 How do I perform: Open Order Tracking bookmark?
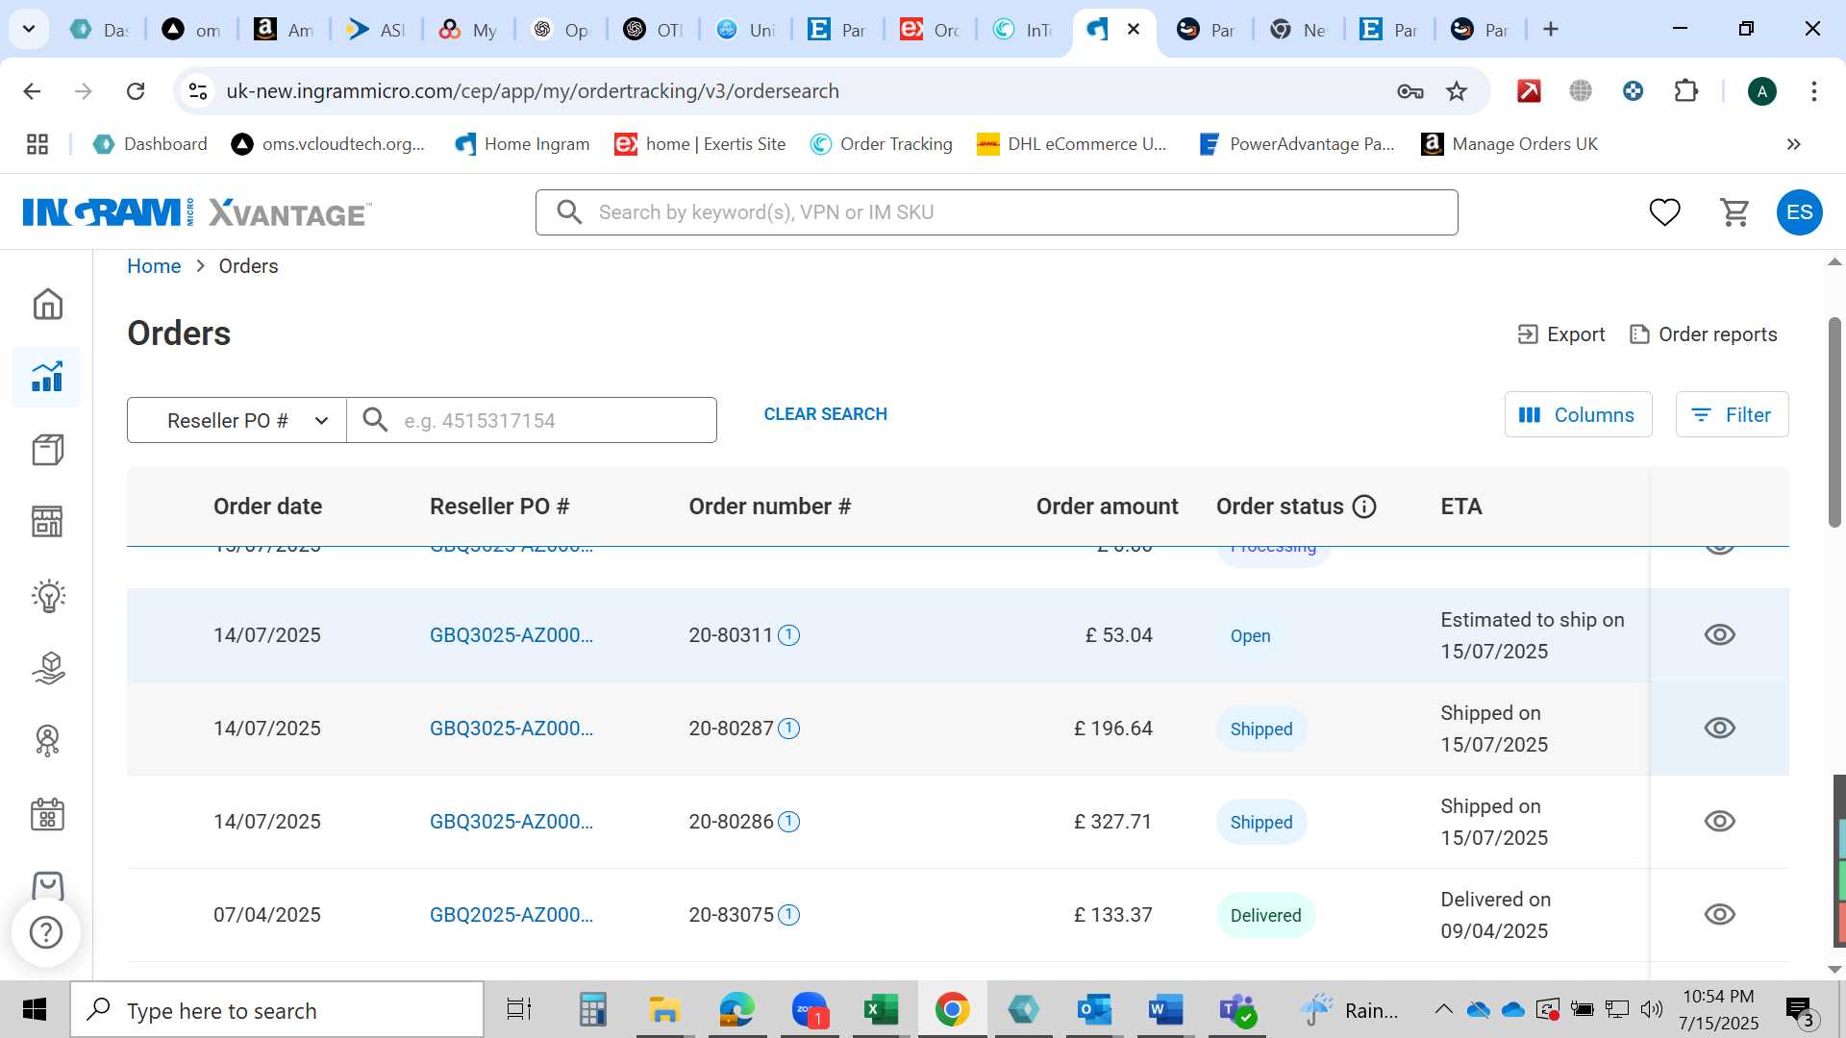881,144
